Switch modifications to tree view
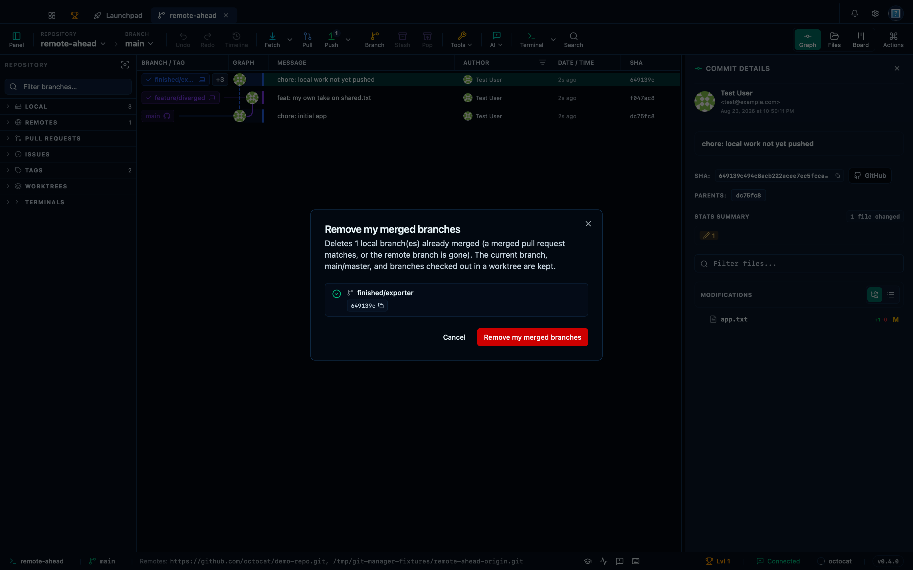 [874, 295]
